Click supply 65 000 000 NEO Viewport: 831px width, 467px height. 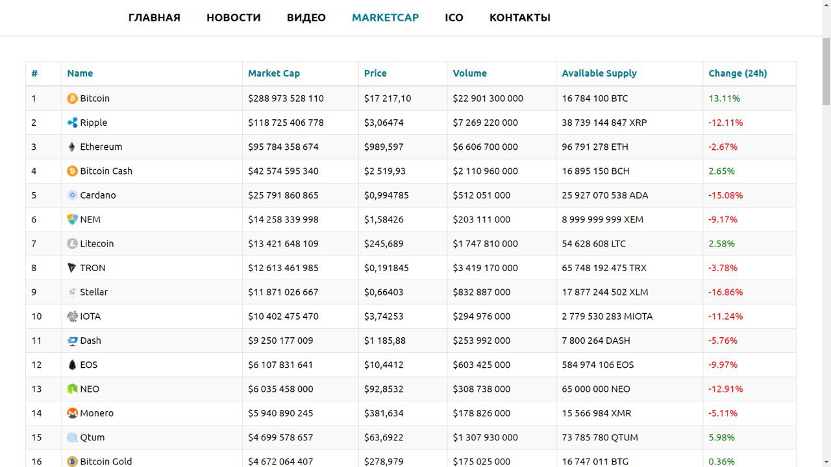(x=596, y=389)
